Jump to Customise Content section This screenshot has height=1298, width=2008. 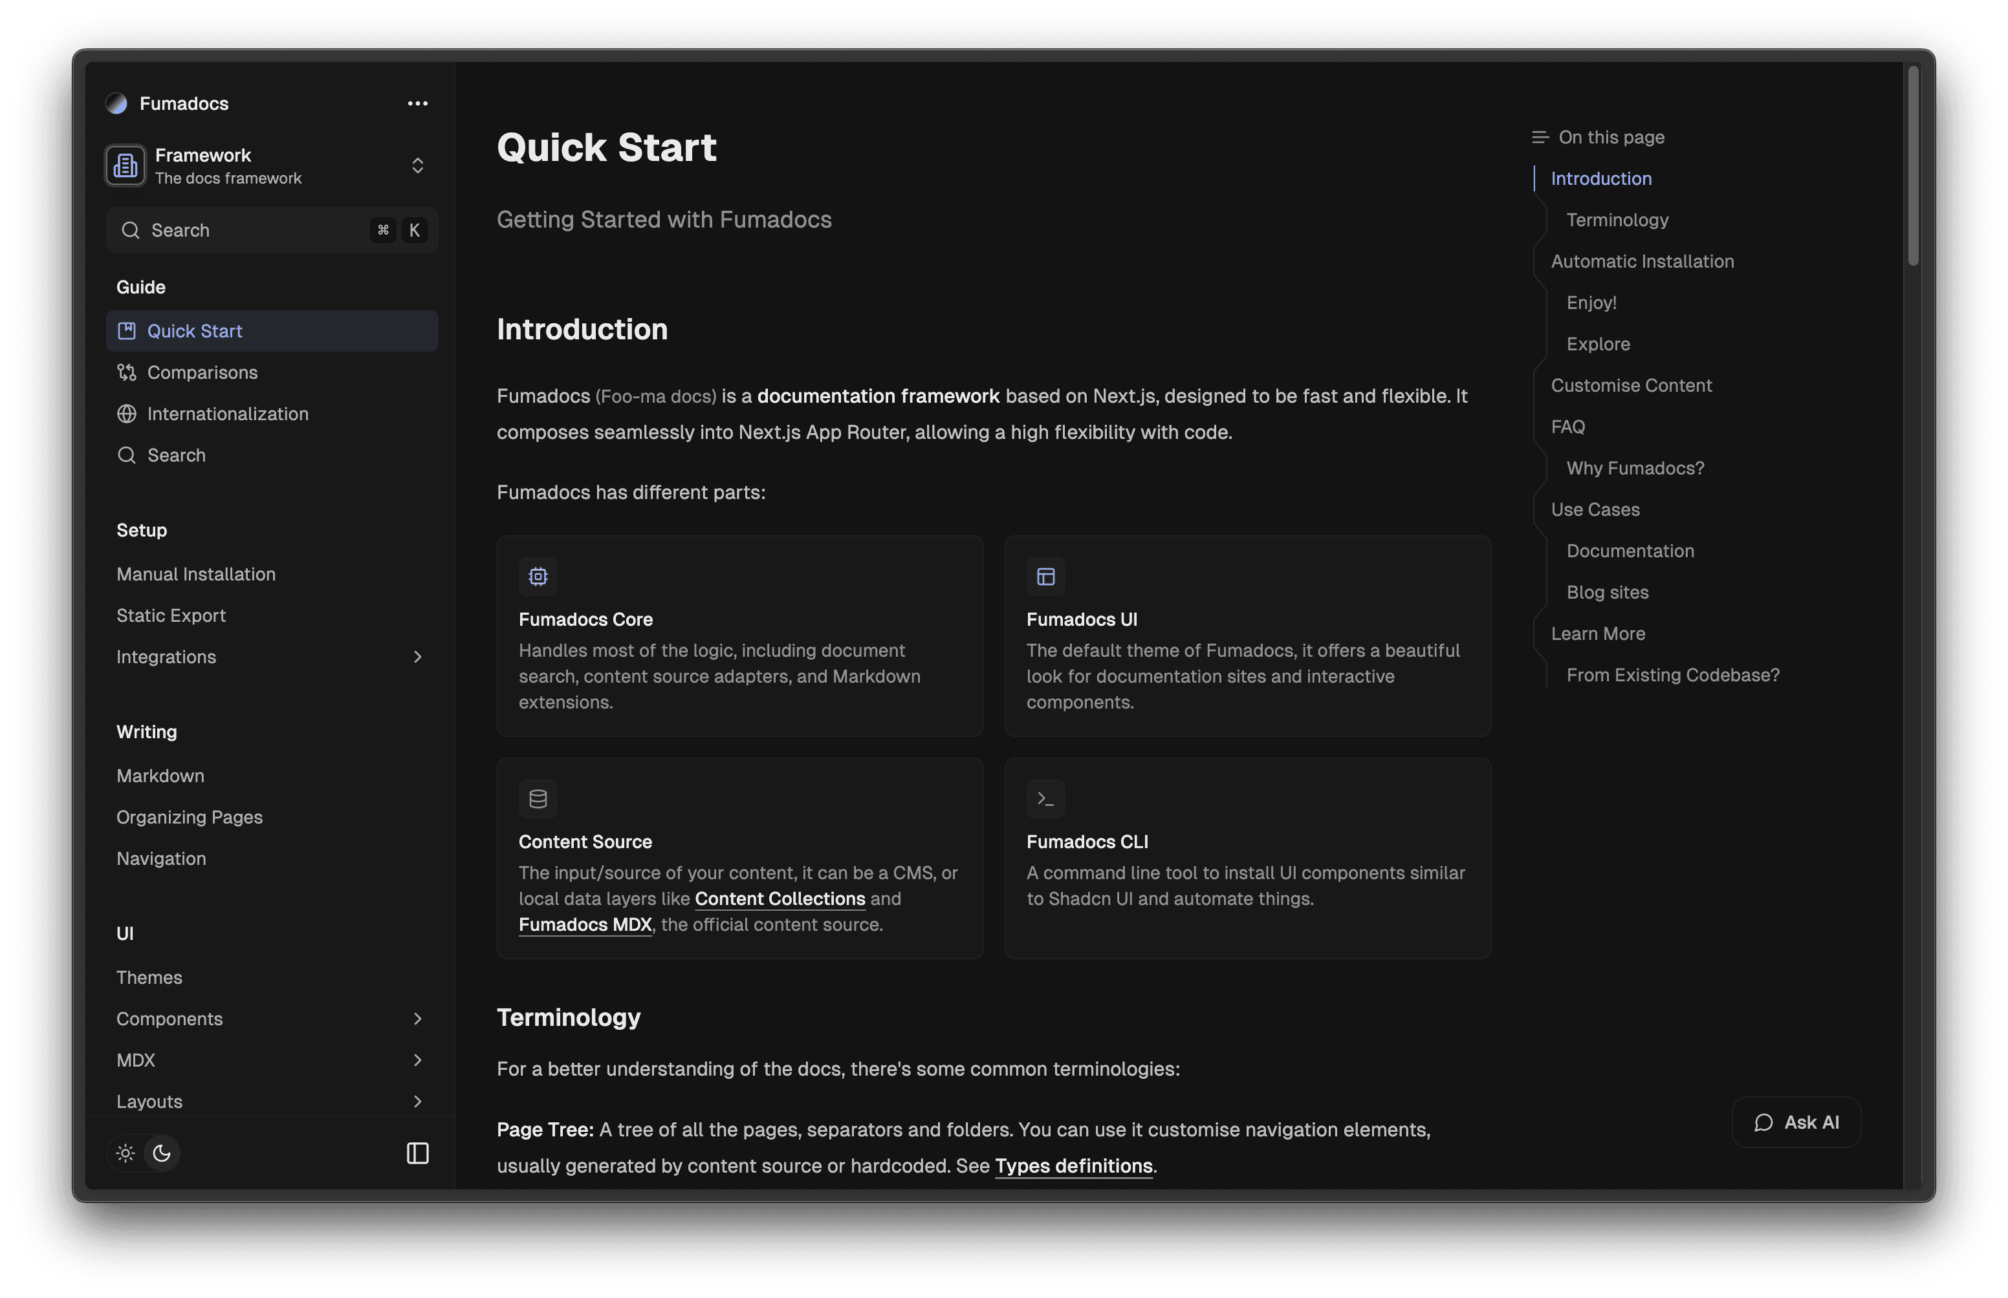click(x=1631, y=385)
